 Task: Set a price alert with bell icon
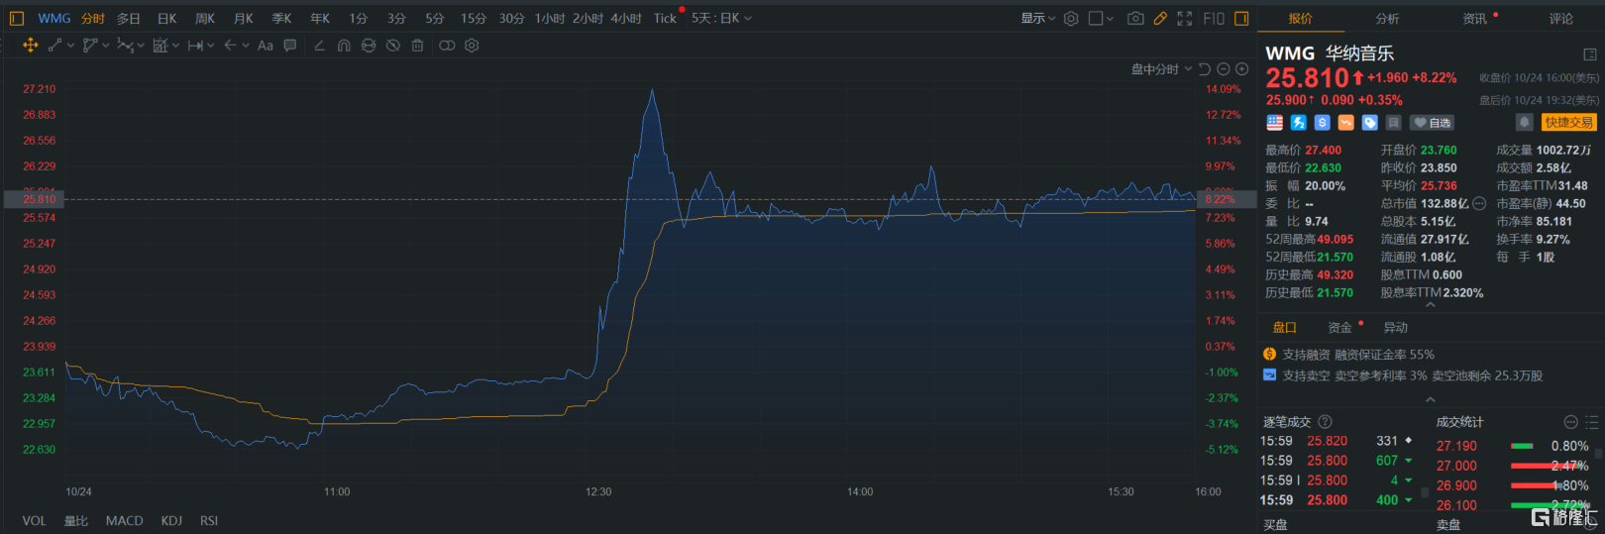pos(1524,122)
